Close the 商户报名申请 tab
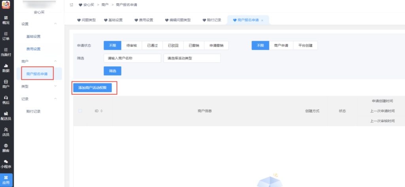405x187 pixels. (262, 21)
